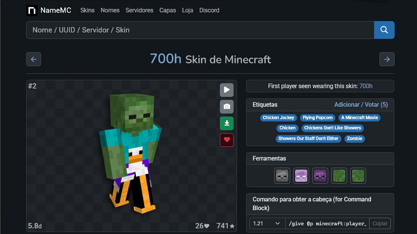Take a screenshot with camera icon
This screenshot has height=234, width=417.
click(227, 107)
